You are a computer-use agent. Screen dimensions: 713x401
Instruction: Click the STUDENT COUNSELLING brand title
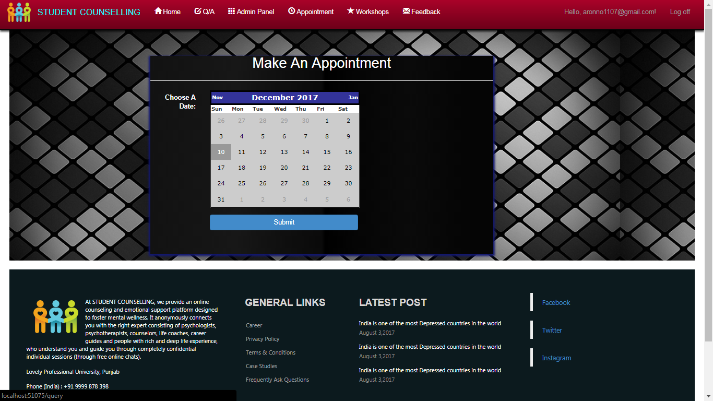click(x=89, y=12)
